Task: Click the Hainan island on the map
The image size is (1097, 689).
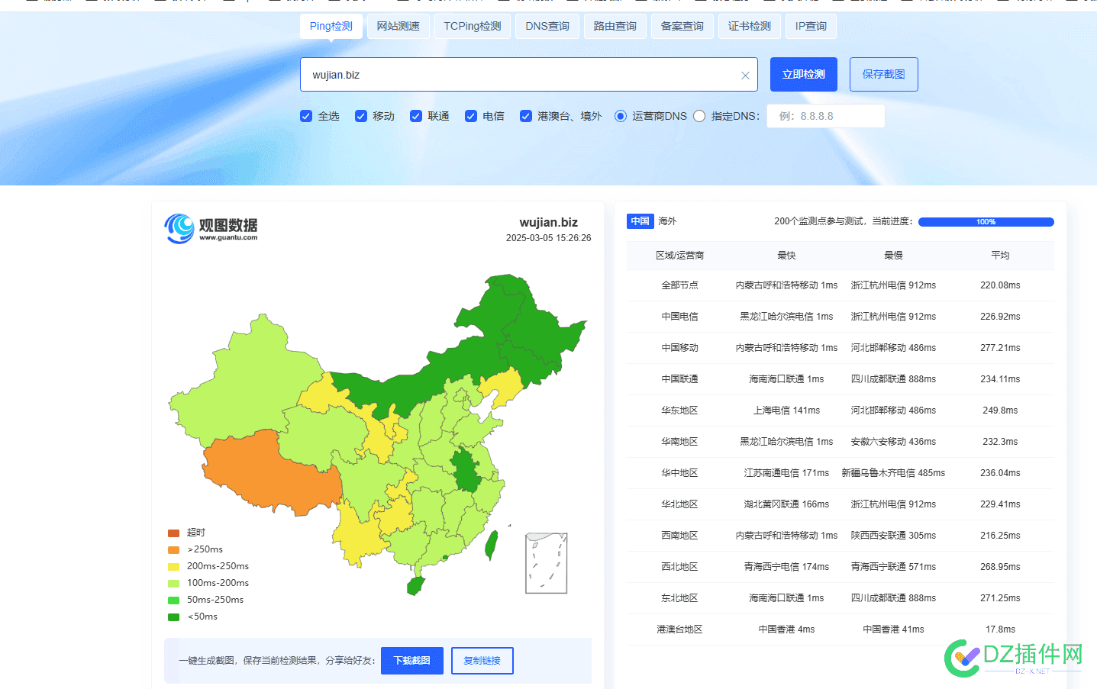Action: coord(415,586)
